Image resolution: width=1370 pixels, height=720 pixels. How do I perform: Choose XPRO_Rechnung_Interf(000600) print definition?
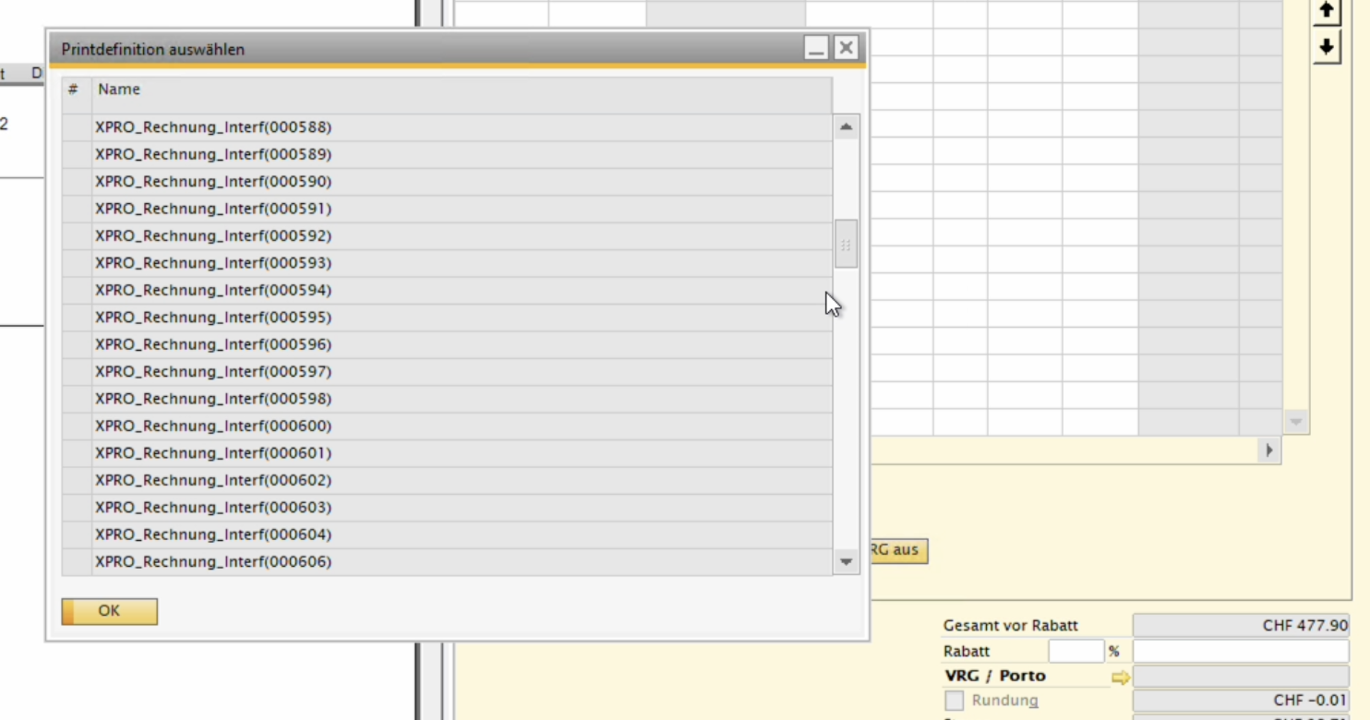coord(213,426)
